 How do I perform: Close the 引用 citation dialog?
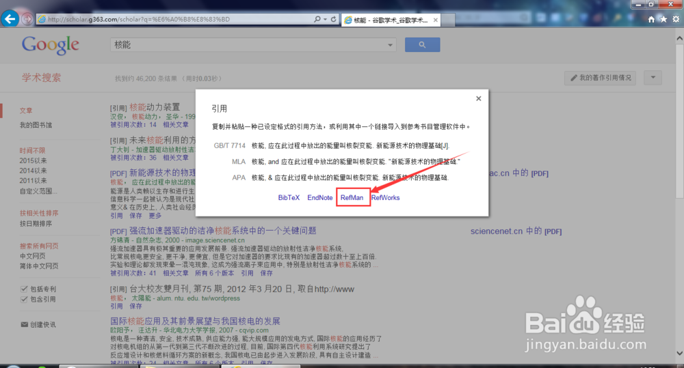click(x=479, y=98)
